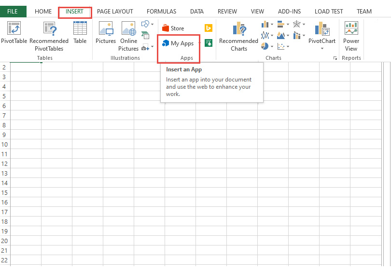Launch Power View report
Screen dimensions: 391x272
tap(351, 36)
